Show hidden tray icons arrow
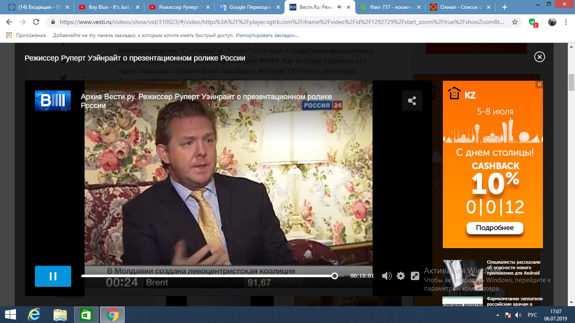The width and height of the screenshot is (575, 323). [498, 315]
